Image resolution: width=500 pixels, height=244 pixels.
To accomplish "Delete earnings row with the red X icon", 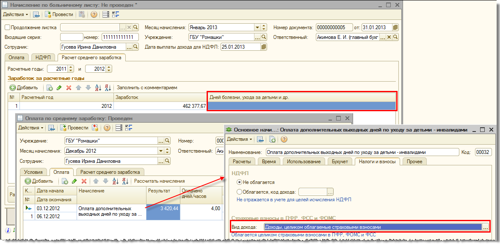I will [69, 88].
